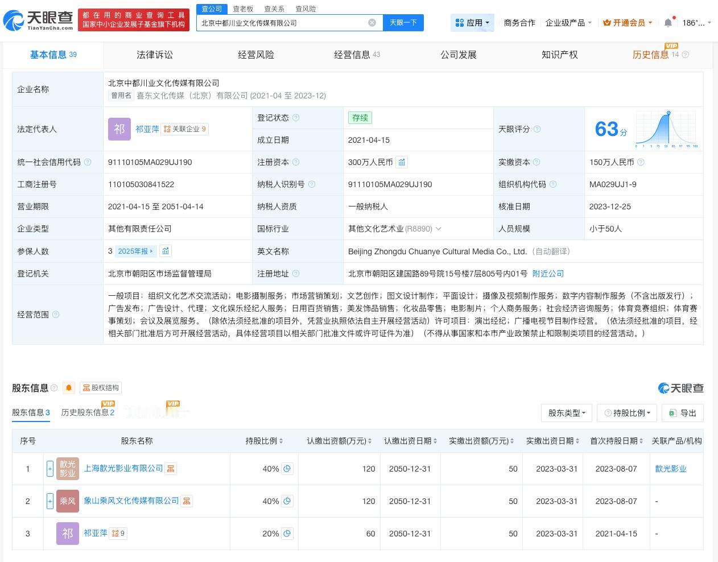Screen dimensions: 718x562
Task: Expand the 国标行业 R8890 chevron
Action: (438, 229)
